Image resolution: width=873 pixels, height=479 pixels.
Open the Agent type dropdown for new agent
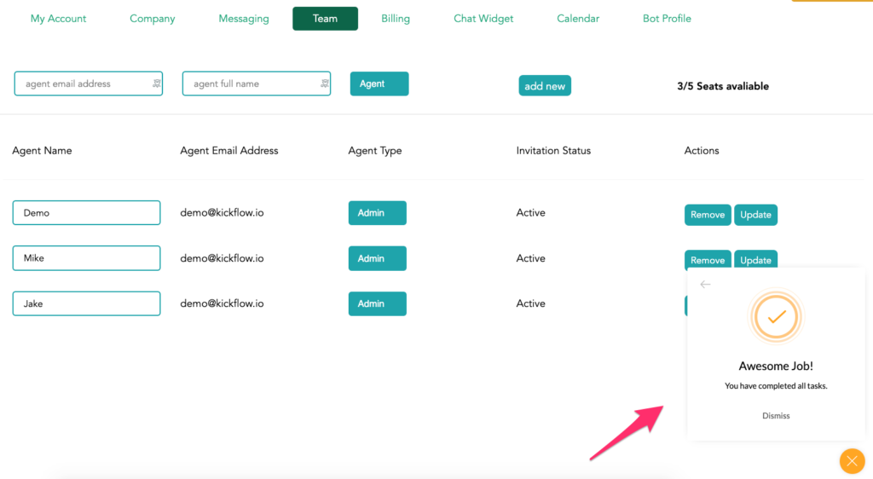(379, 84)
